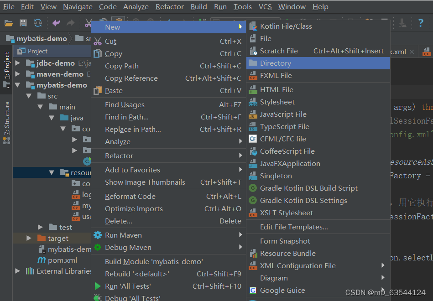Open the Build menu in the menu bar
433x301 pixels.
click(x=199, y=7)
